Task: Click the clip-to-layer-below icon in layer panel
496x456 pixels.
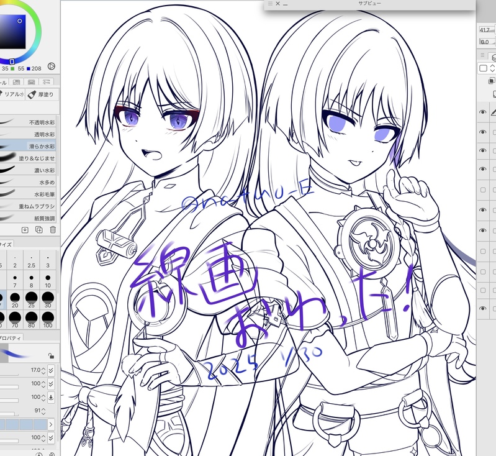Action: (492, 80)
